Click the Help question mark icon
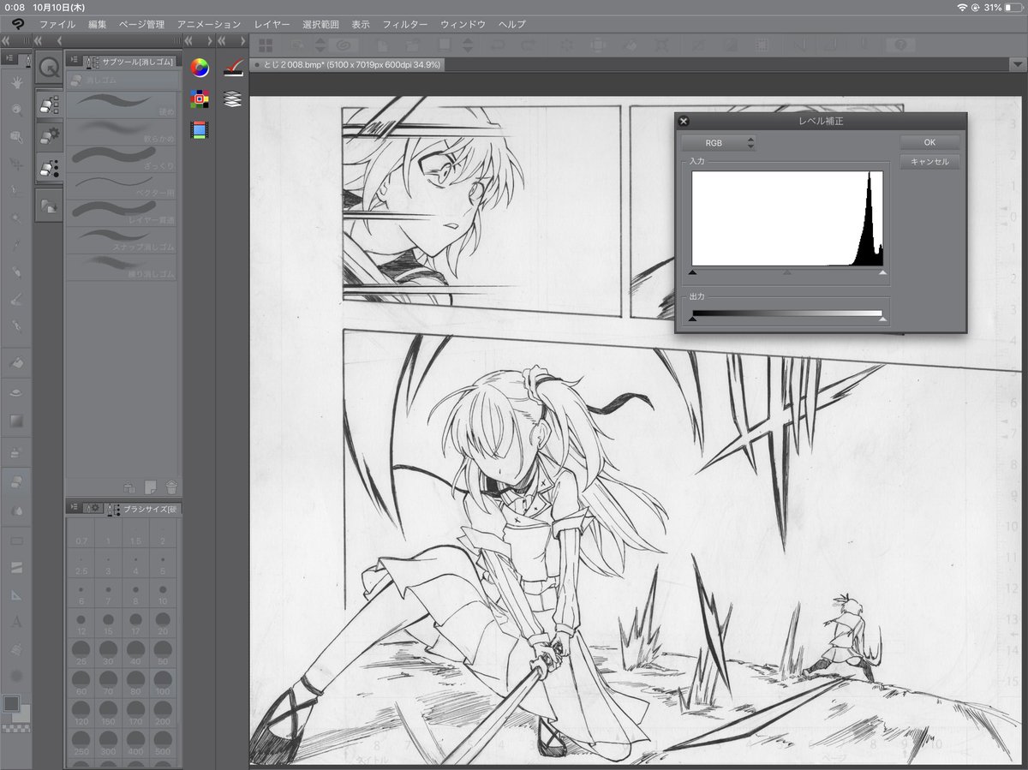 tap(900, 44)
